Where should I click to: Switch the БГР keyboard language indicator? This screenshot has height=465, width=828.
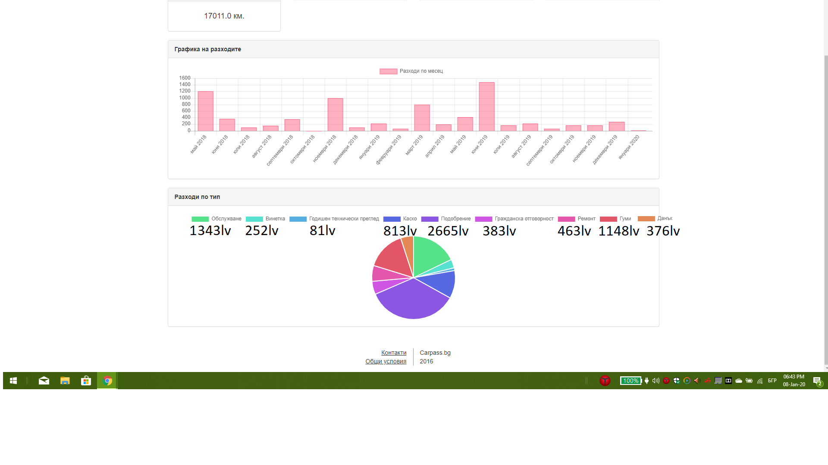click(772, 381)
